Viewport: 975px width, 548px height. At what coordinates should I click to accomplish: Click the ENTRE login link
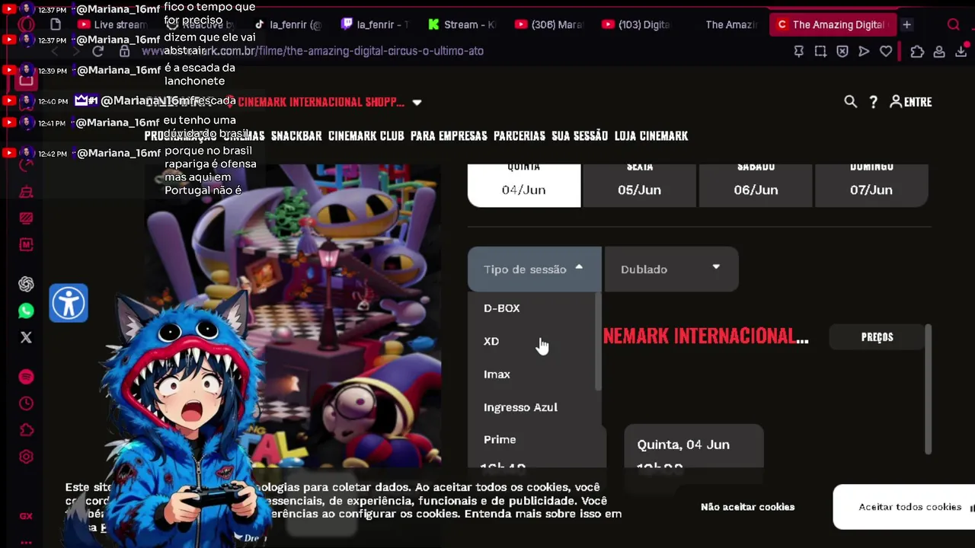[911, 101]
